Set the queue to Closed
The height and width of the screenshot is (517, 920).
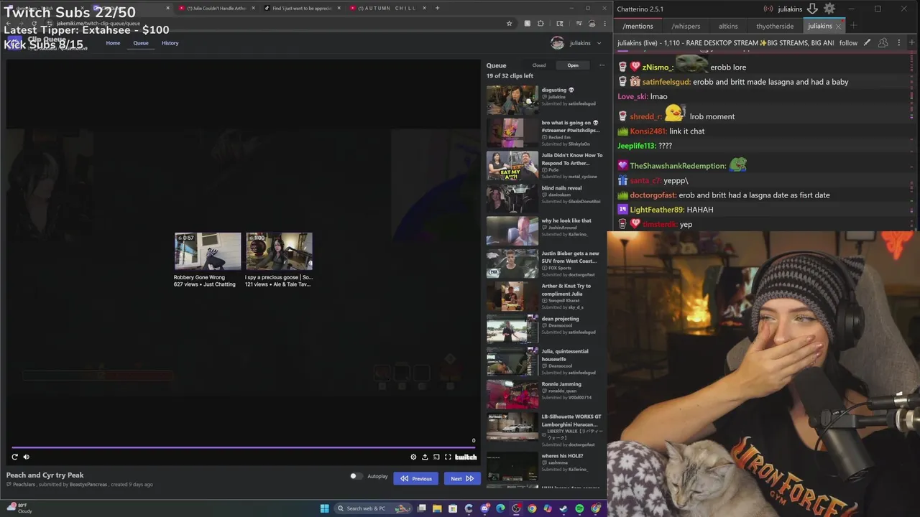538,65
